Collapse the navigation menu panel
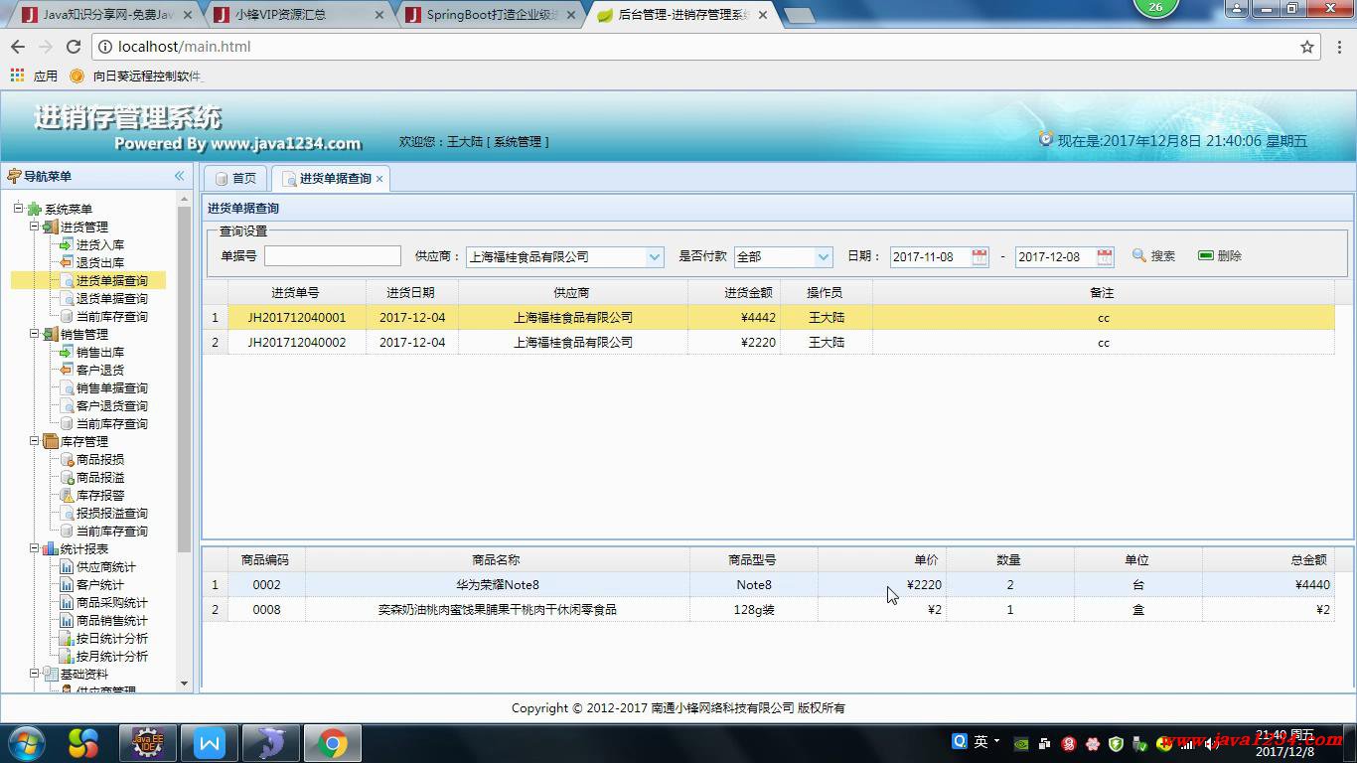 [180, 176]
